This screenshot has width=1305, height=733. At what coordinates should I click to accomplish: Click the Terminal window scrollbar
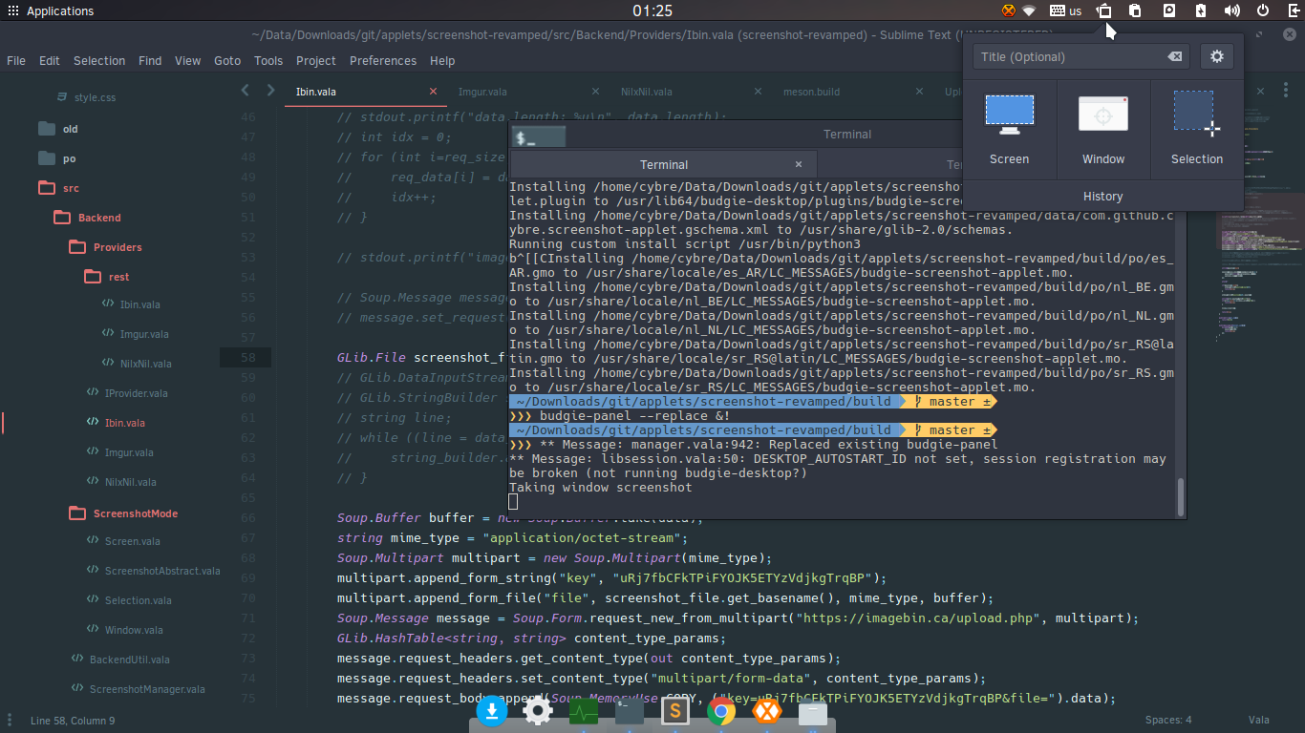click(x=1181, y=496)
